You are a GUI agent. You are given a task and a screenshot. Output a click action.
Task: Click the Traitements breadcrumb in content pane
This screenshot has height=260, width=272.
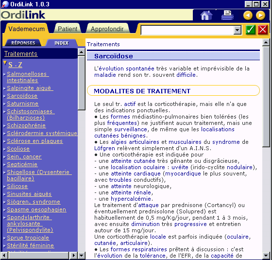(x=103, y=44)
